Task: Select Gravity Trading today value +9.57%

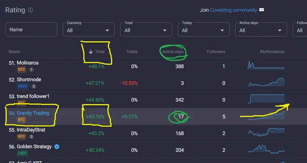Action: (x=130, y=117)
